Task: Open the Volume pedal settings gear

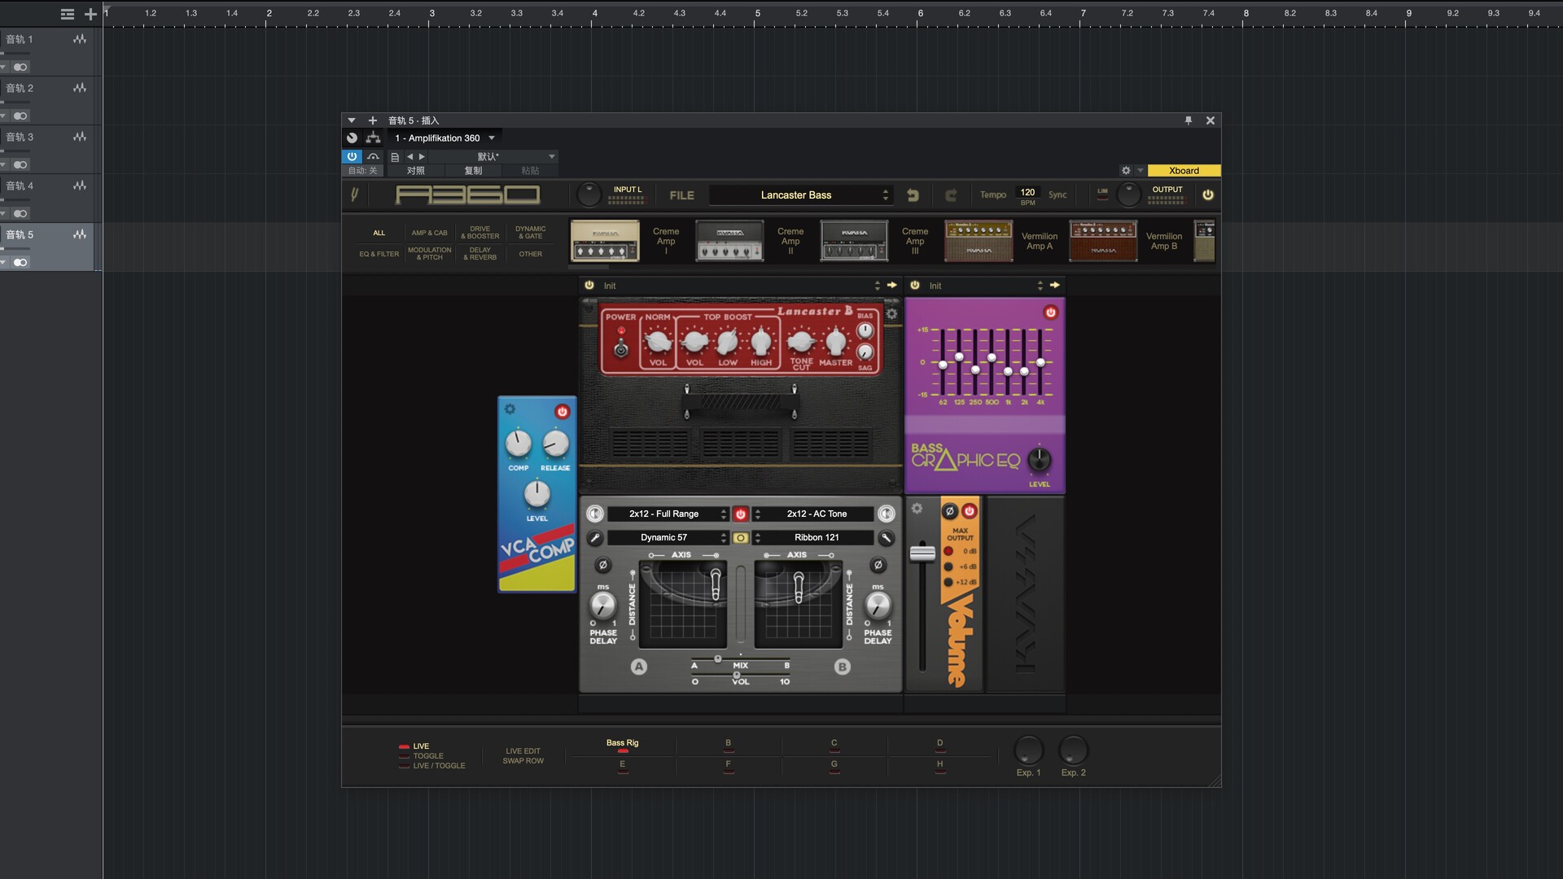Action: pos(917,509)
